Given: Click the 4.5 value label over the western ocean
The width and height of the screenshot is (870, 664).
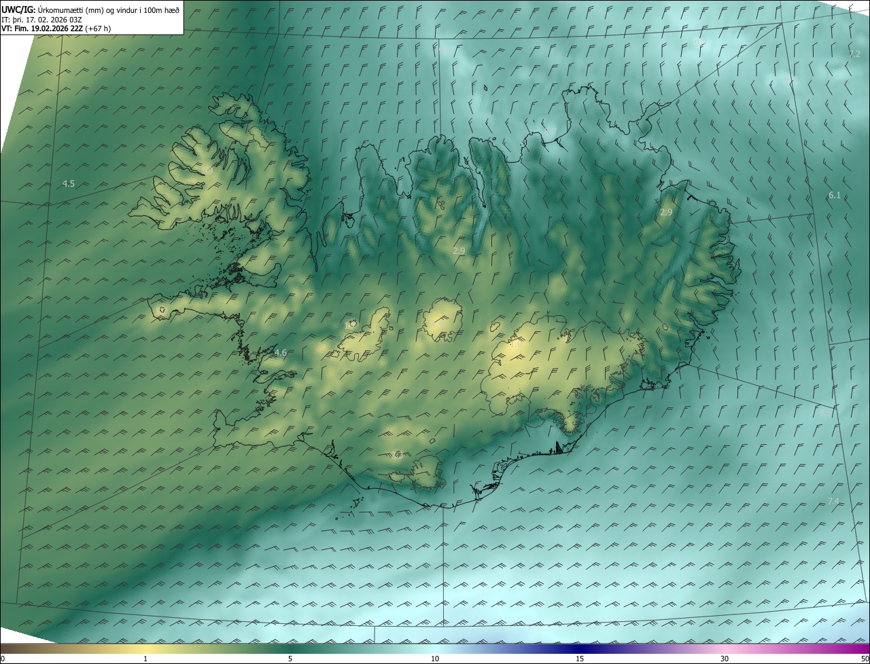Looking at the screenshot, I should click(69, 184).
